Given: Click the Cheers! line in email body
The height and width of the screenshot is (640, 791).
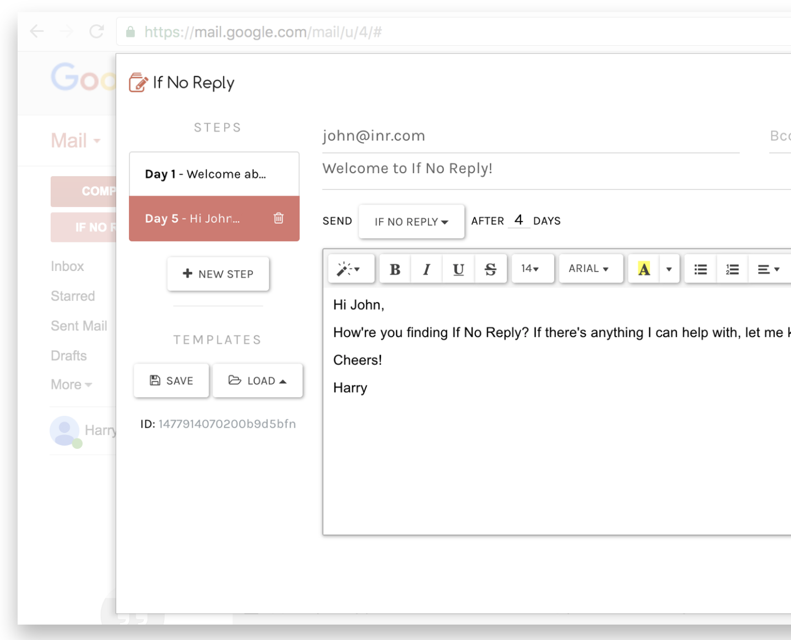Looking at the screenshot, I should [x=357, y=360].
